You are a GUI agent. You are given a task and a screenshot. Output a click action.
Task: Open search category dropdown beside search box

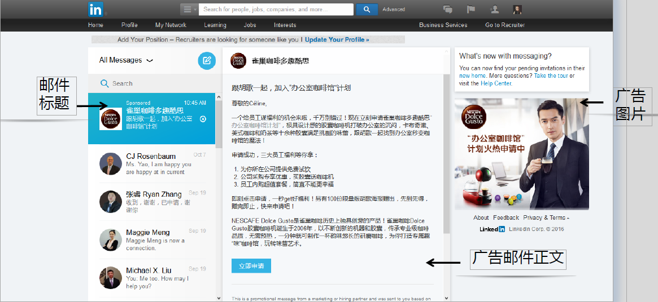tap(189, 9)
